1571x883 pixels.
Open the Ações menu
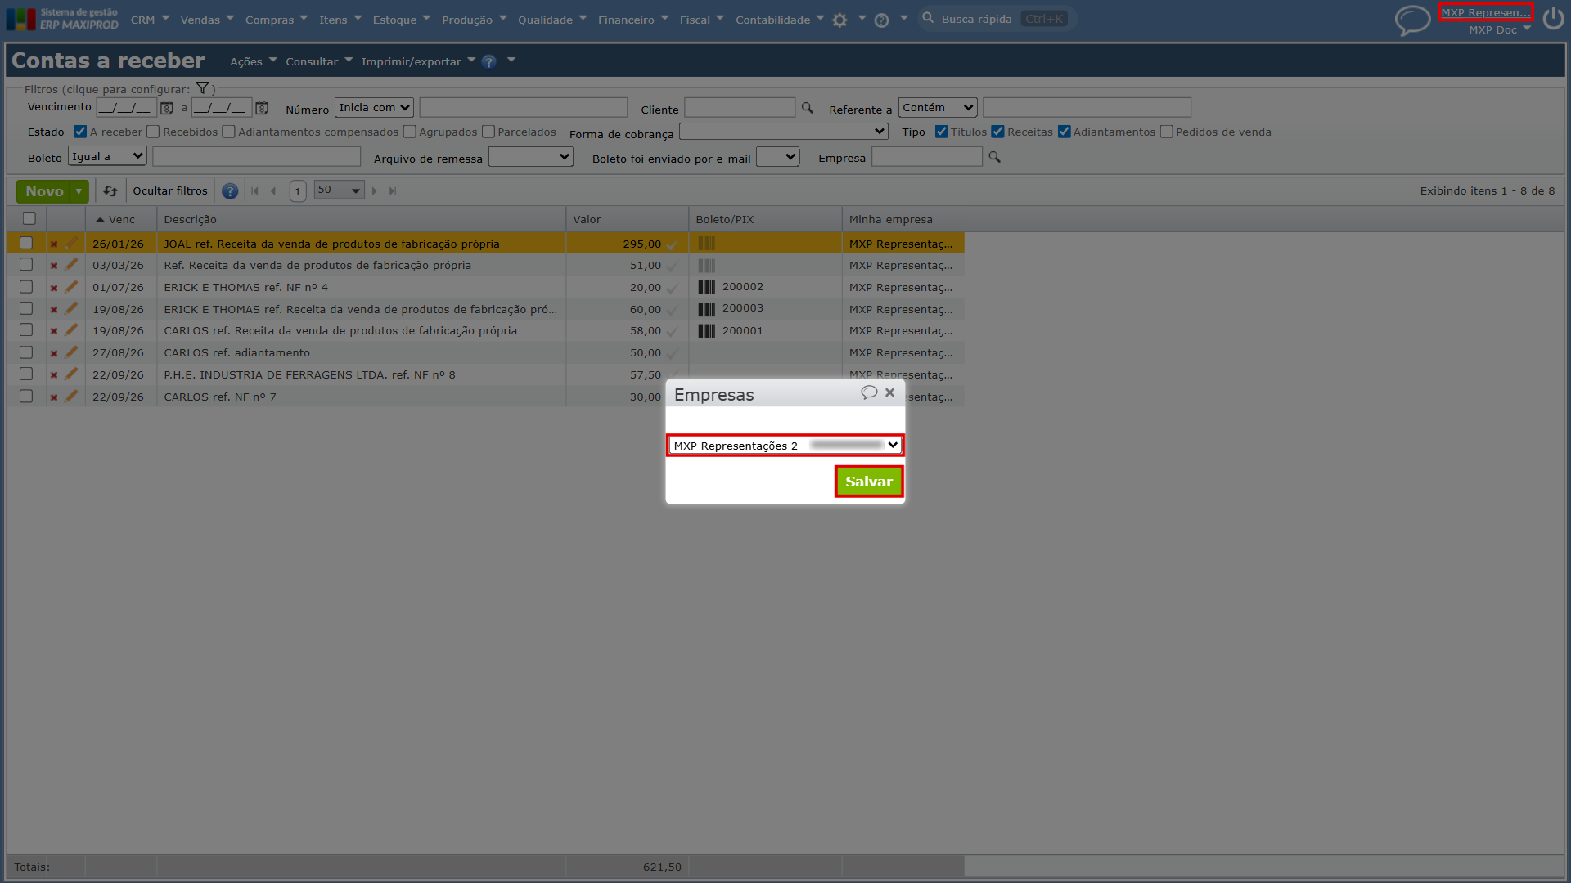coord(253,61)
